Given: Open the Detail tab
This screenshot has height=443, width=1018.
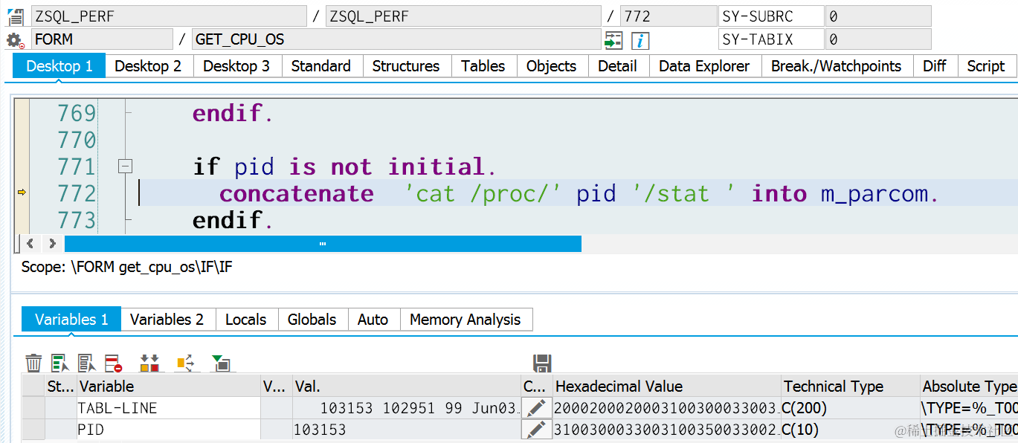Looking at the screenshot, I should coord(617,66).
